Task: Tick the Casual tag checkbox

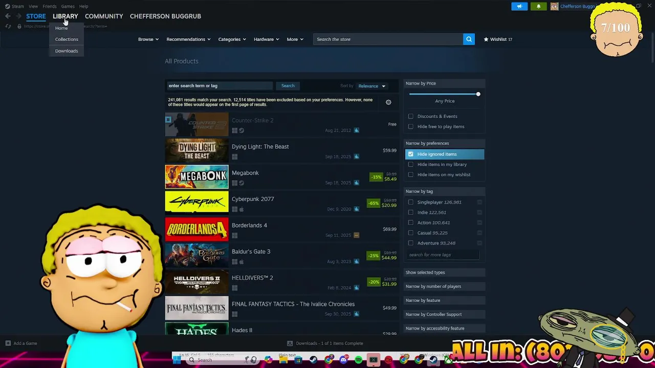Action: [410, 233]
